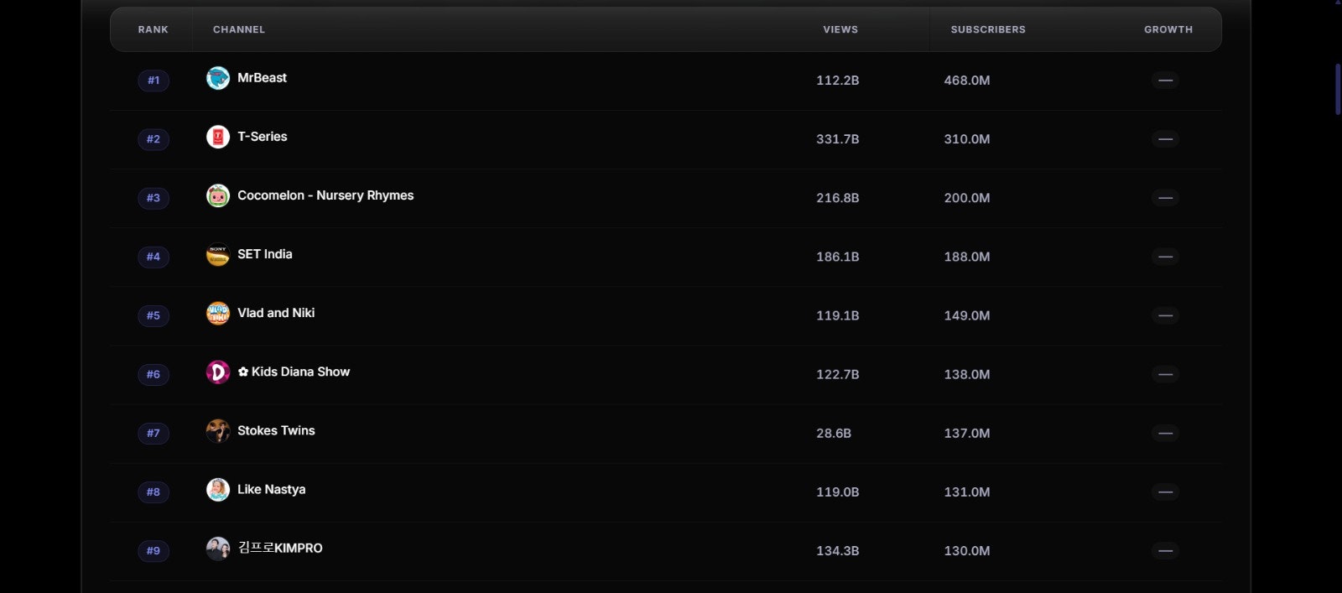The image size is (1342, 593).
Task: Select Cocomelon views value 216.8B
Action: tap(837, 198)
